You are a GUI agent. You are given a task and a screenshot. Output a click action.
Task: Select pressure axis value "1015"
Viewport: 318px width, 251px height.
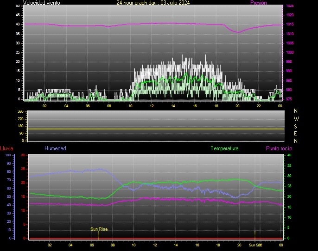click(290, 24)
